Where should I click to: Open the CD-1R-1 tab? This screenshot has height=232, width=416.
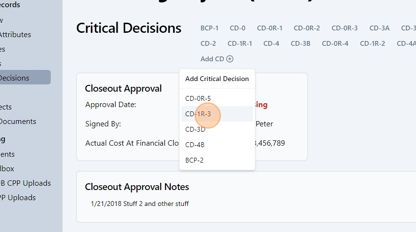[239, 43]
